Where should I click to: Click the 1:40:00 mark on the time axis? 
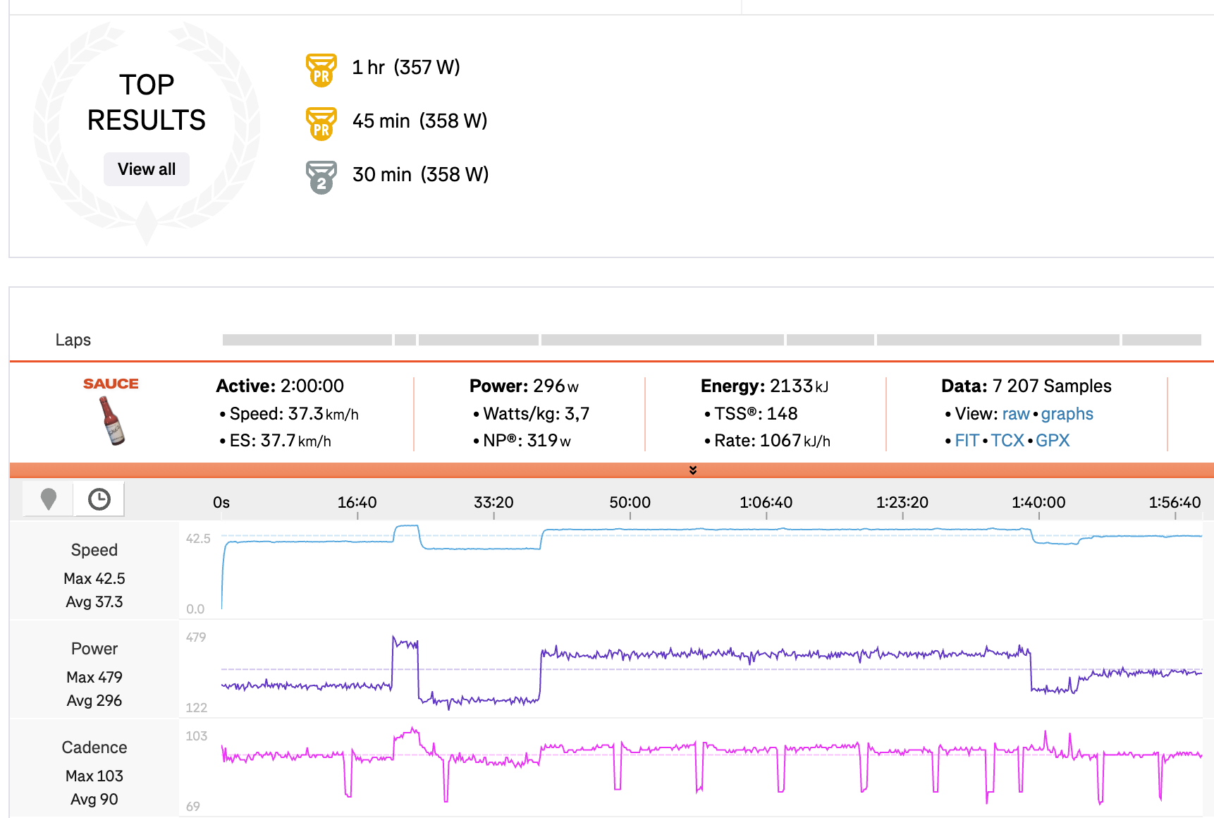[1039, 502]
